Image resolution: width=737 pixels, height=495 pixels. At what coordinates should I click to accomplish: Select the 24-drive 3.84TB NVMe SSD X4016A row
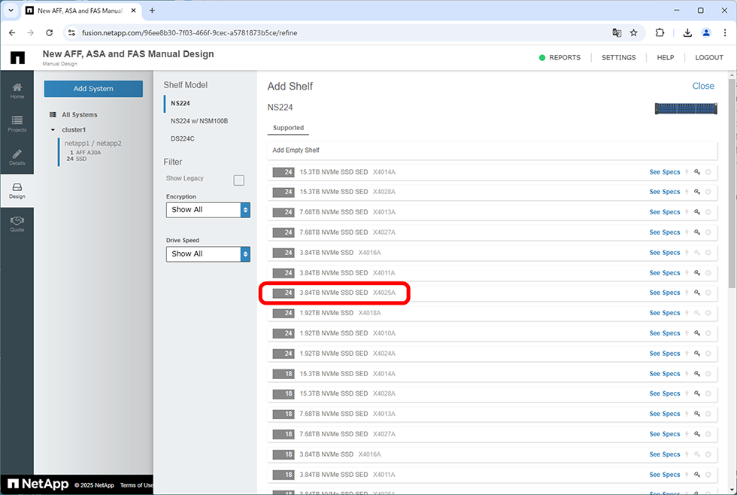pyautogui.click(x=493, y=253)
